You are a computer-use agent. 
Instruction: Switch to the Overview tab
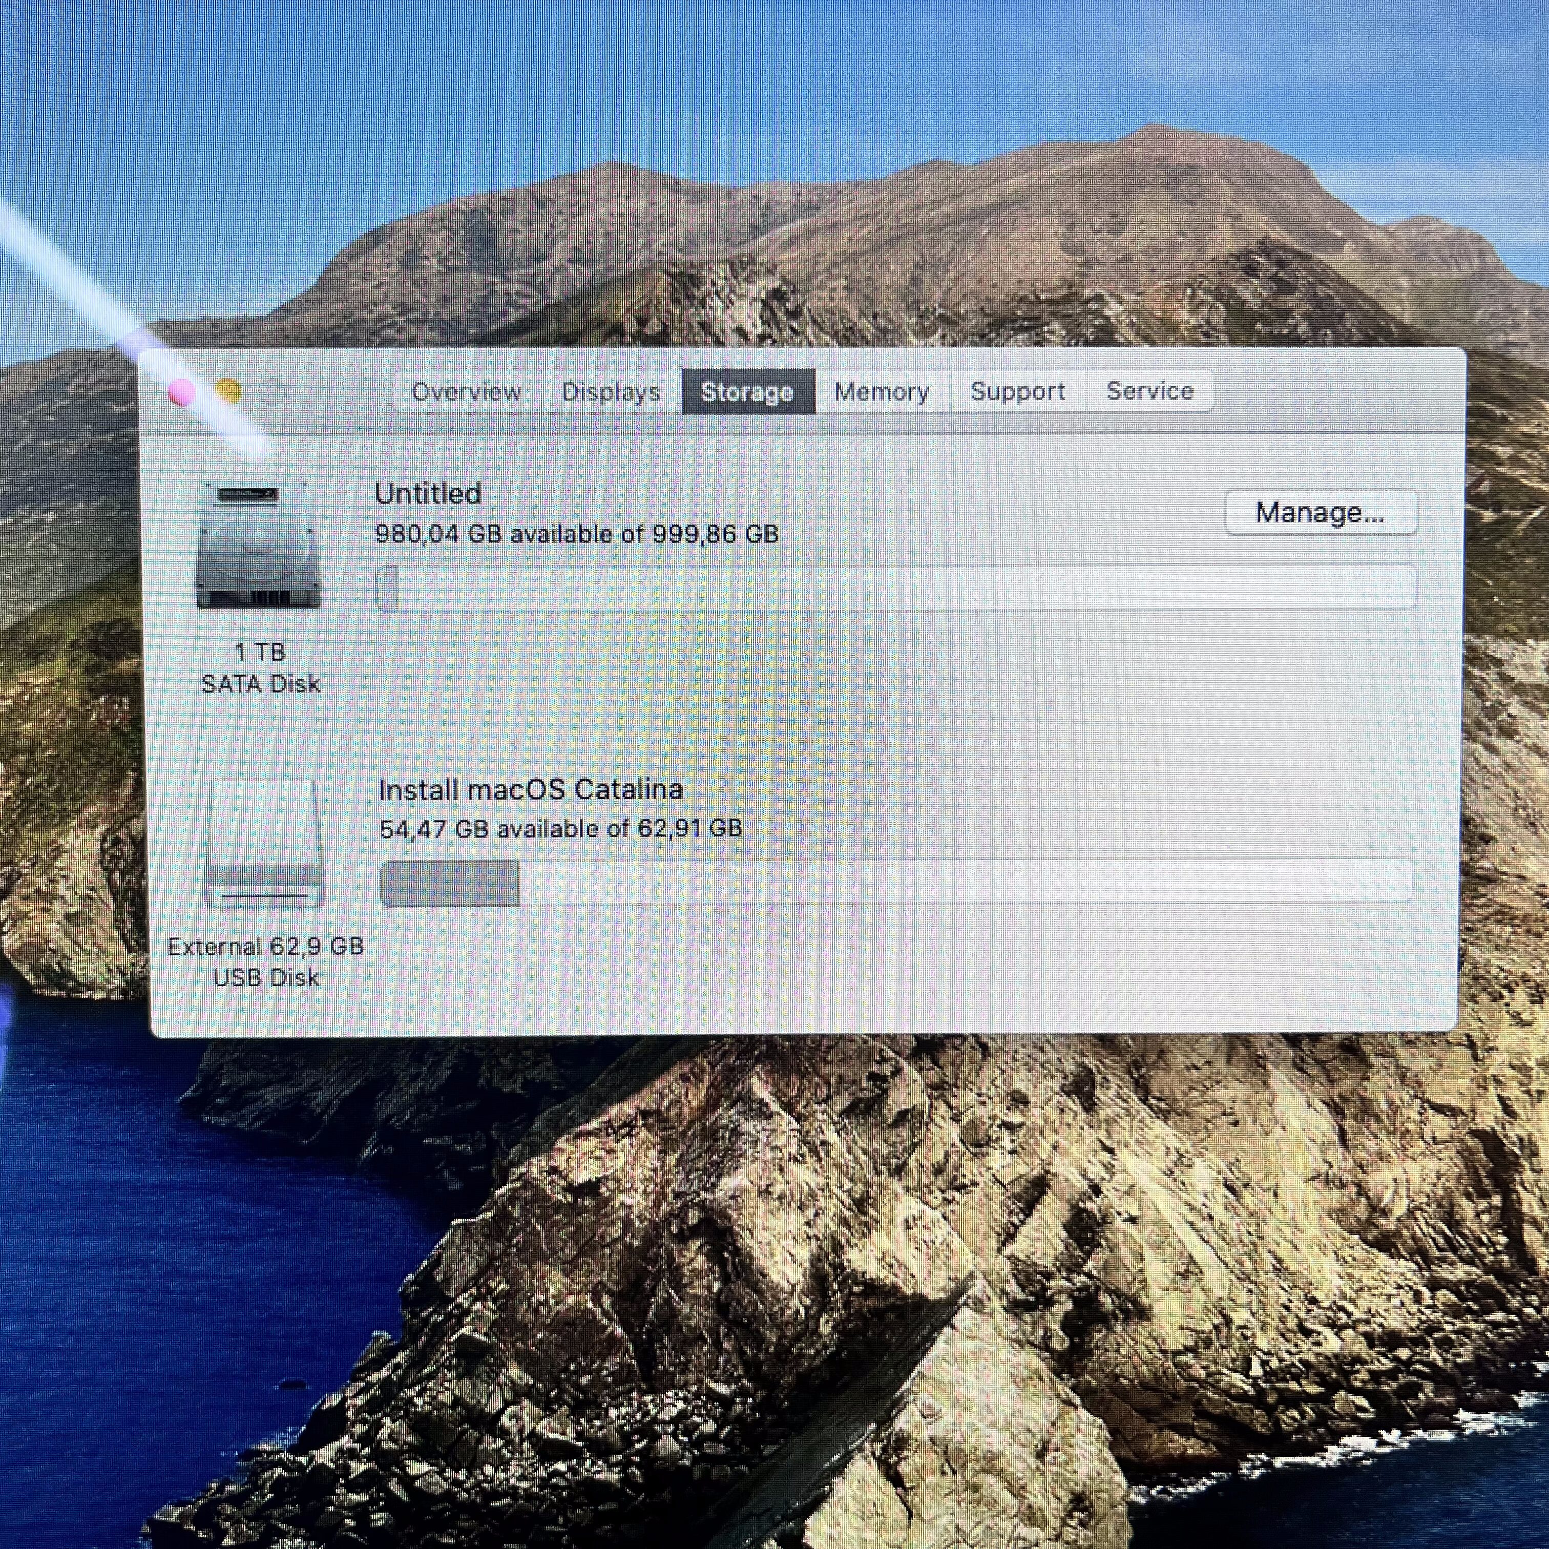click(466, 391)
